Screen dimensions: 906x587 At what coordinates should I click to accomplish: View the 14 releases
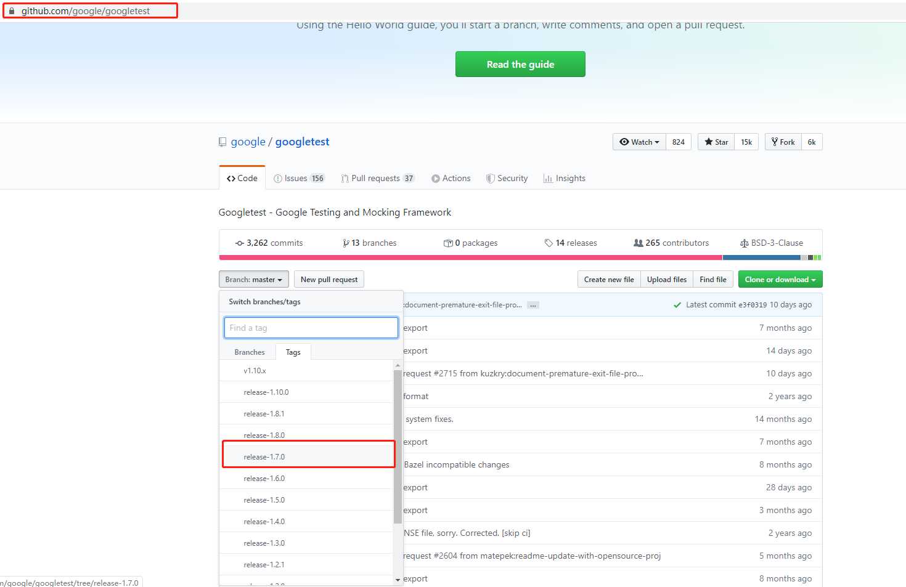point(571,243)
